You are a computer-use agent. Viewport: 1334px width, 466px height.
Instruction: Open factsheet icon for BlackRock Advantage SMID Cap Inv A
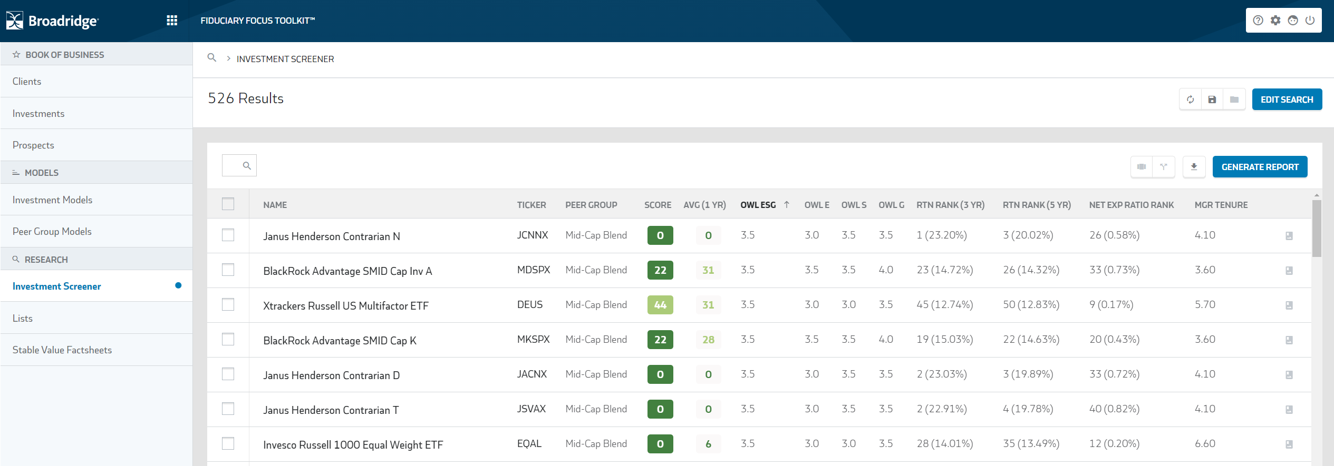(x=1289, y=271)
